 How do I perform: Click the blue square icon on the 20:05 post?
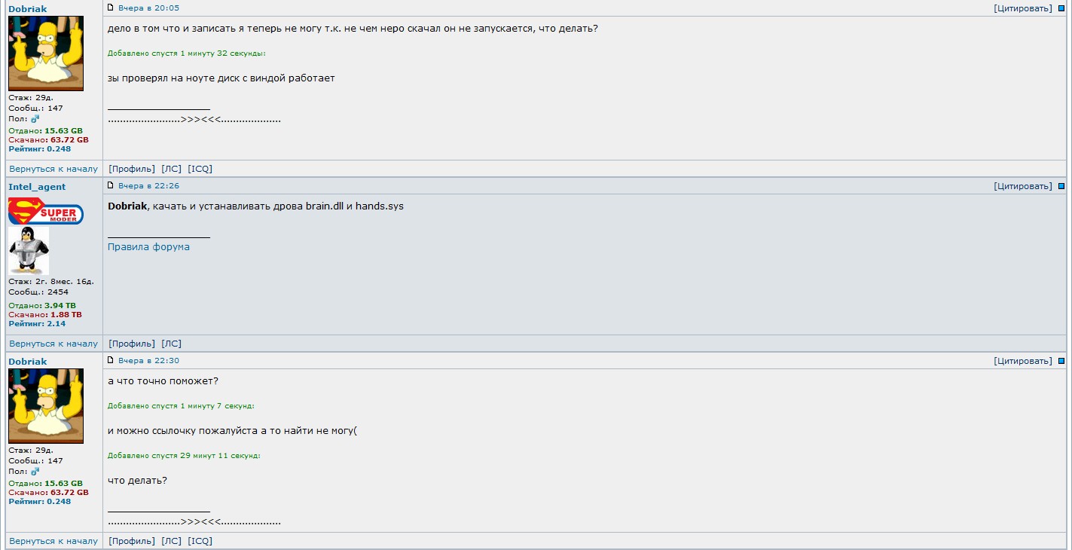click(x=1061, y=8)
